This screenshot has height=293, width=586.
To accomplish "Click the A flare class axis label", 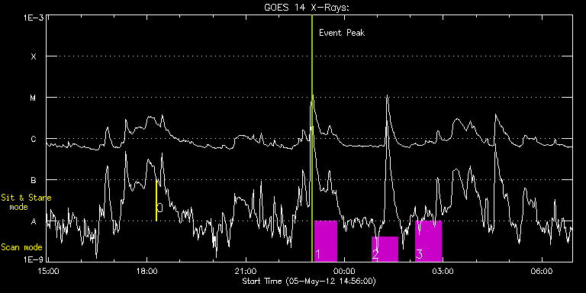I will 34,221.
